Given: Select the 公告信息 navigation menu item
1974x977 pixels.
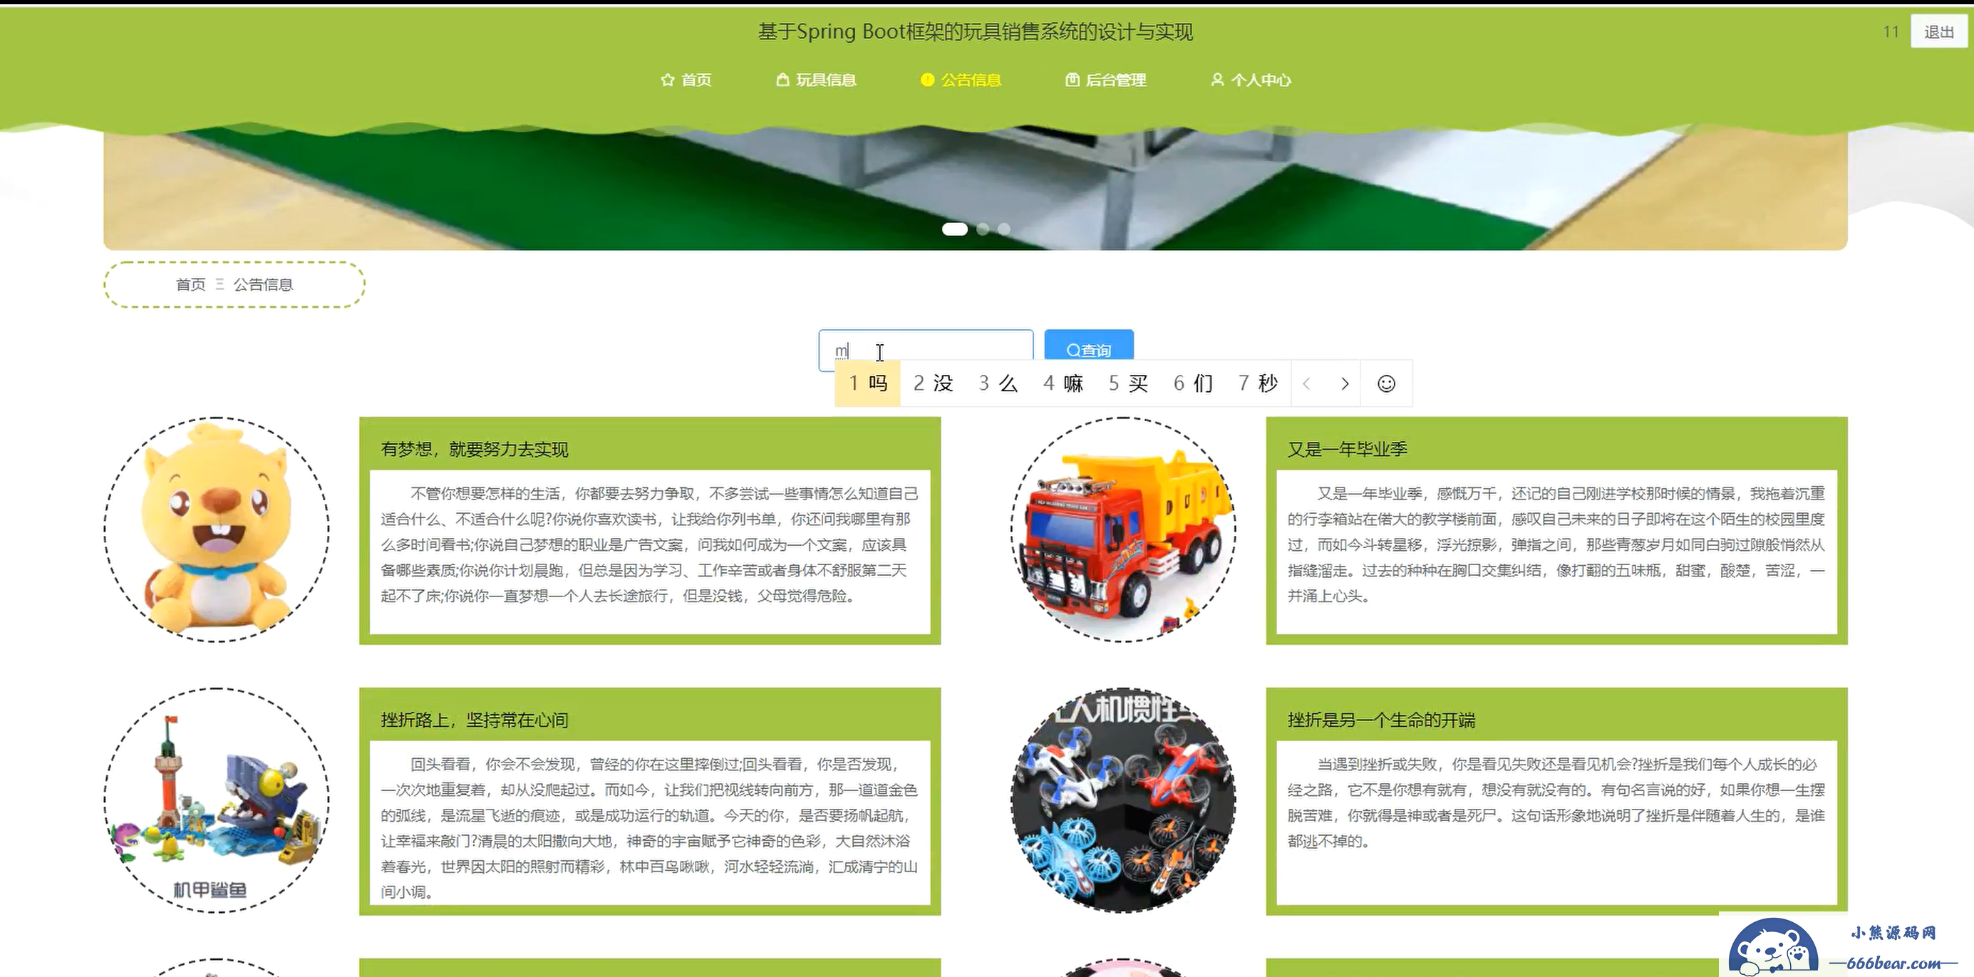Looking at the screenshot, I should (x=961, y=80).
